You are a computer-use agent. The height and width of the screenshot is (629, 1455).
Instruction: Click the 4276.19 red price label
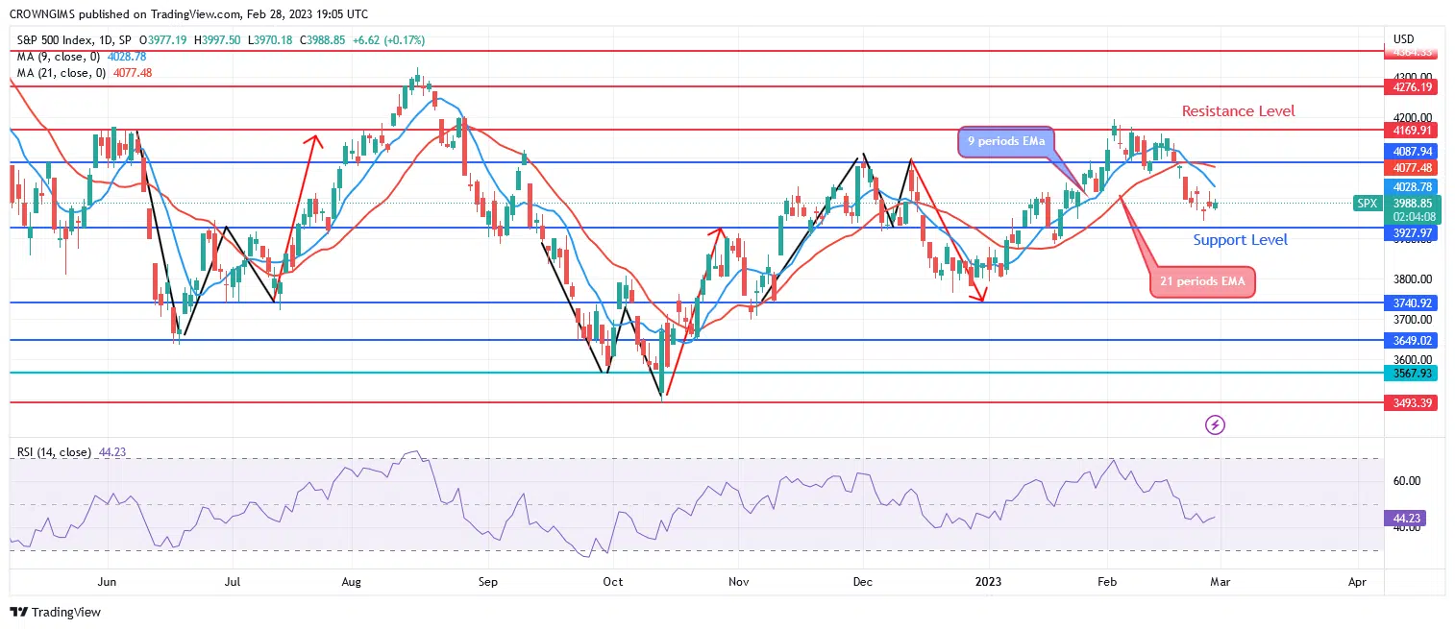click(1411, 86)
